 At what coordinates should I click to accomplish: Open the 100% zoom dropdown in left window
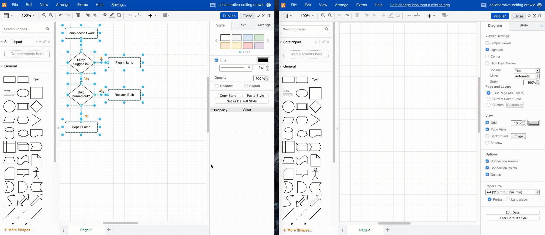point(28,15)
